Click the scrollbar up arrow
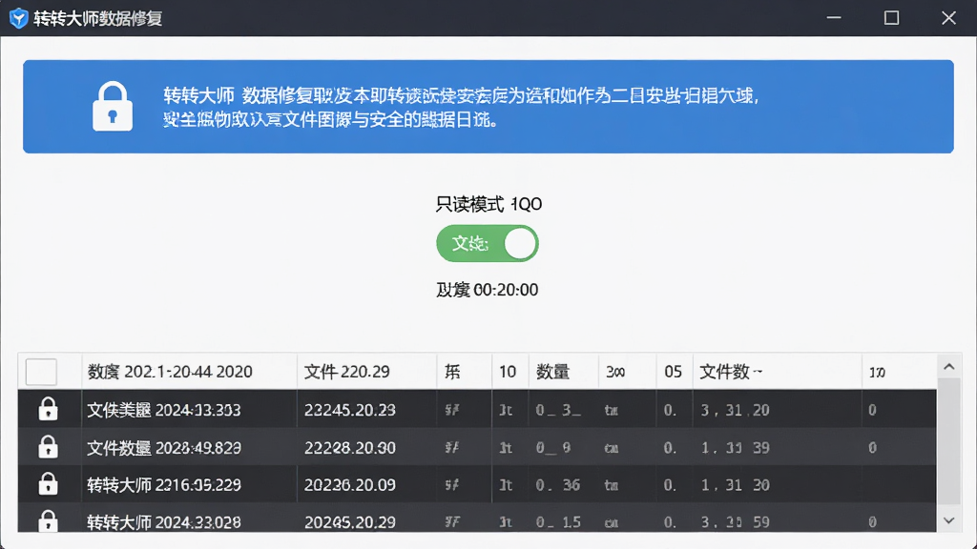977x549 pixels. (949, 367)
